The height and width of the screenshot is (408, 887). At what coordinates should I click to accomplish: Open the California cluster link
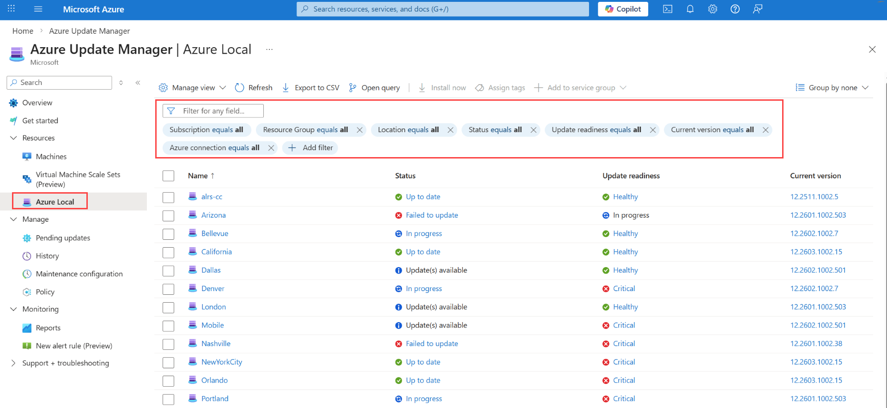[216, 252]
